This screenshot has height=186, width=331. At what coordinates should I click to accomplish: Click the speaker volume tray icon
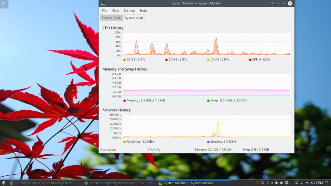coord(276,183)
